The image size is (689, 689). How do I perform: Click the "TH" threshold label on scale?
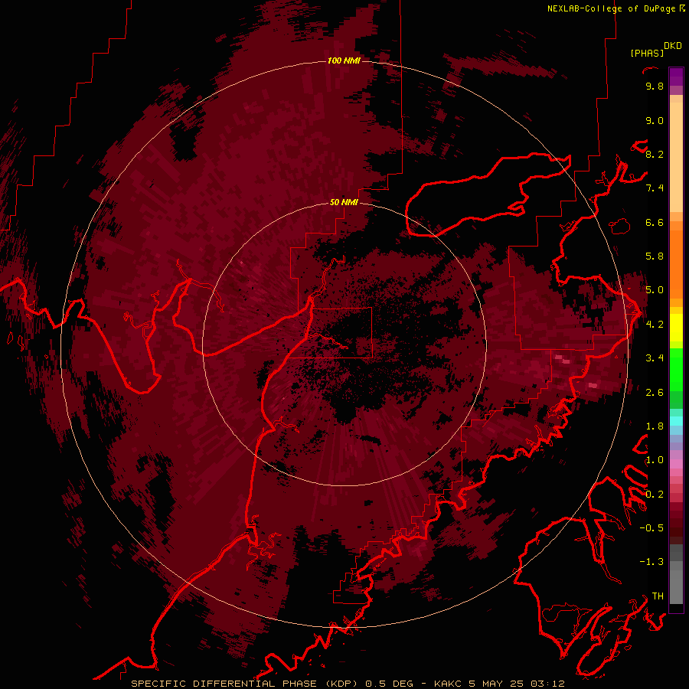click(x=658, y=596)
